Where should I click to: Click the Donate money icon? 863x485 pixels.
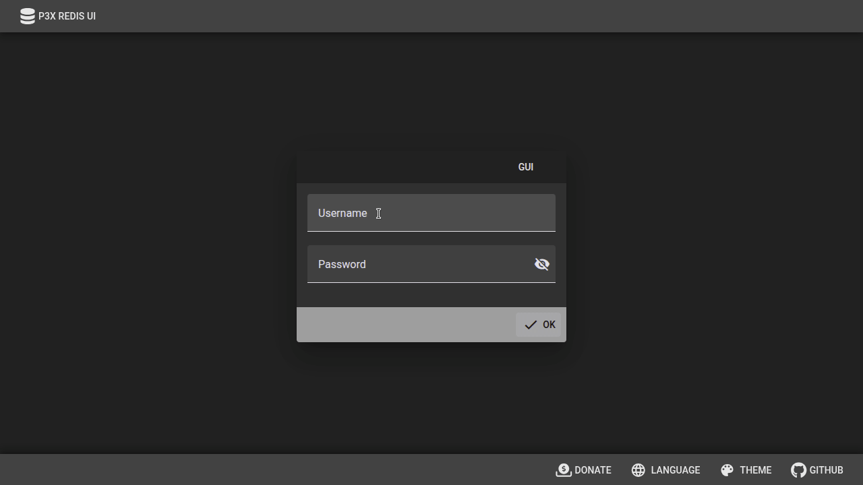point(563,470)
